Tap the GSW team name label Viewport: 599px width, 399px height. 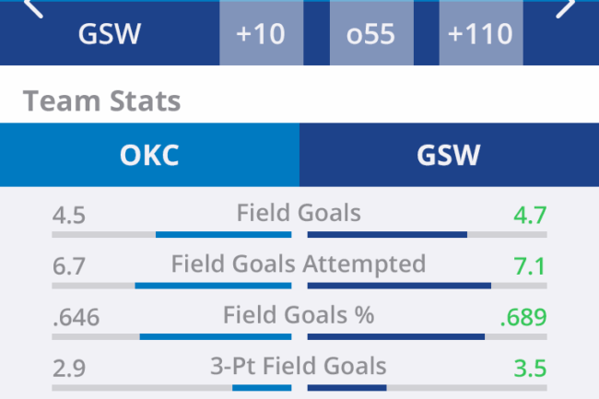coord(109,34)
